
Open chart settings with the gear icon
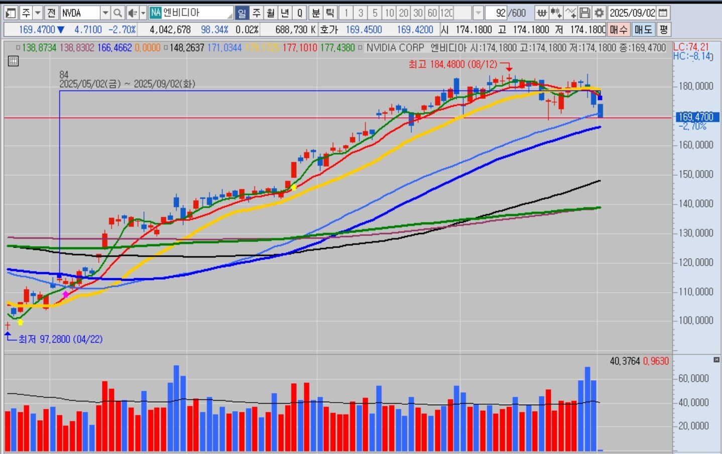click(x=599, y=13)
